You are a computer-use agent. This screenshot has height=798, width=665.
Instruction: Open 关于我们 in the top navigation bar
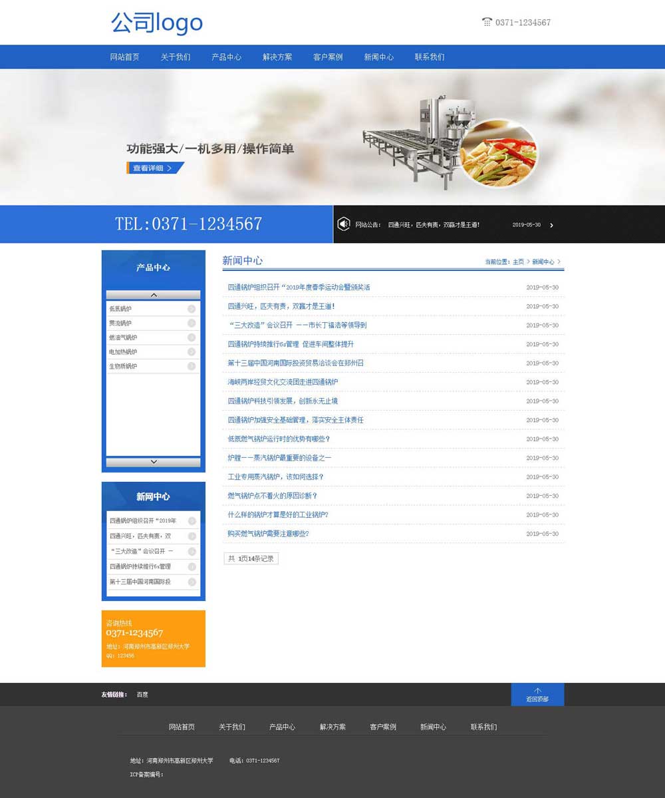pyautogui.click(x=176, y=57)
